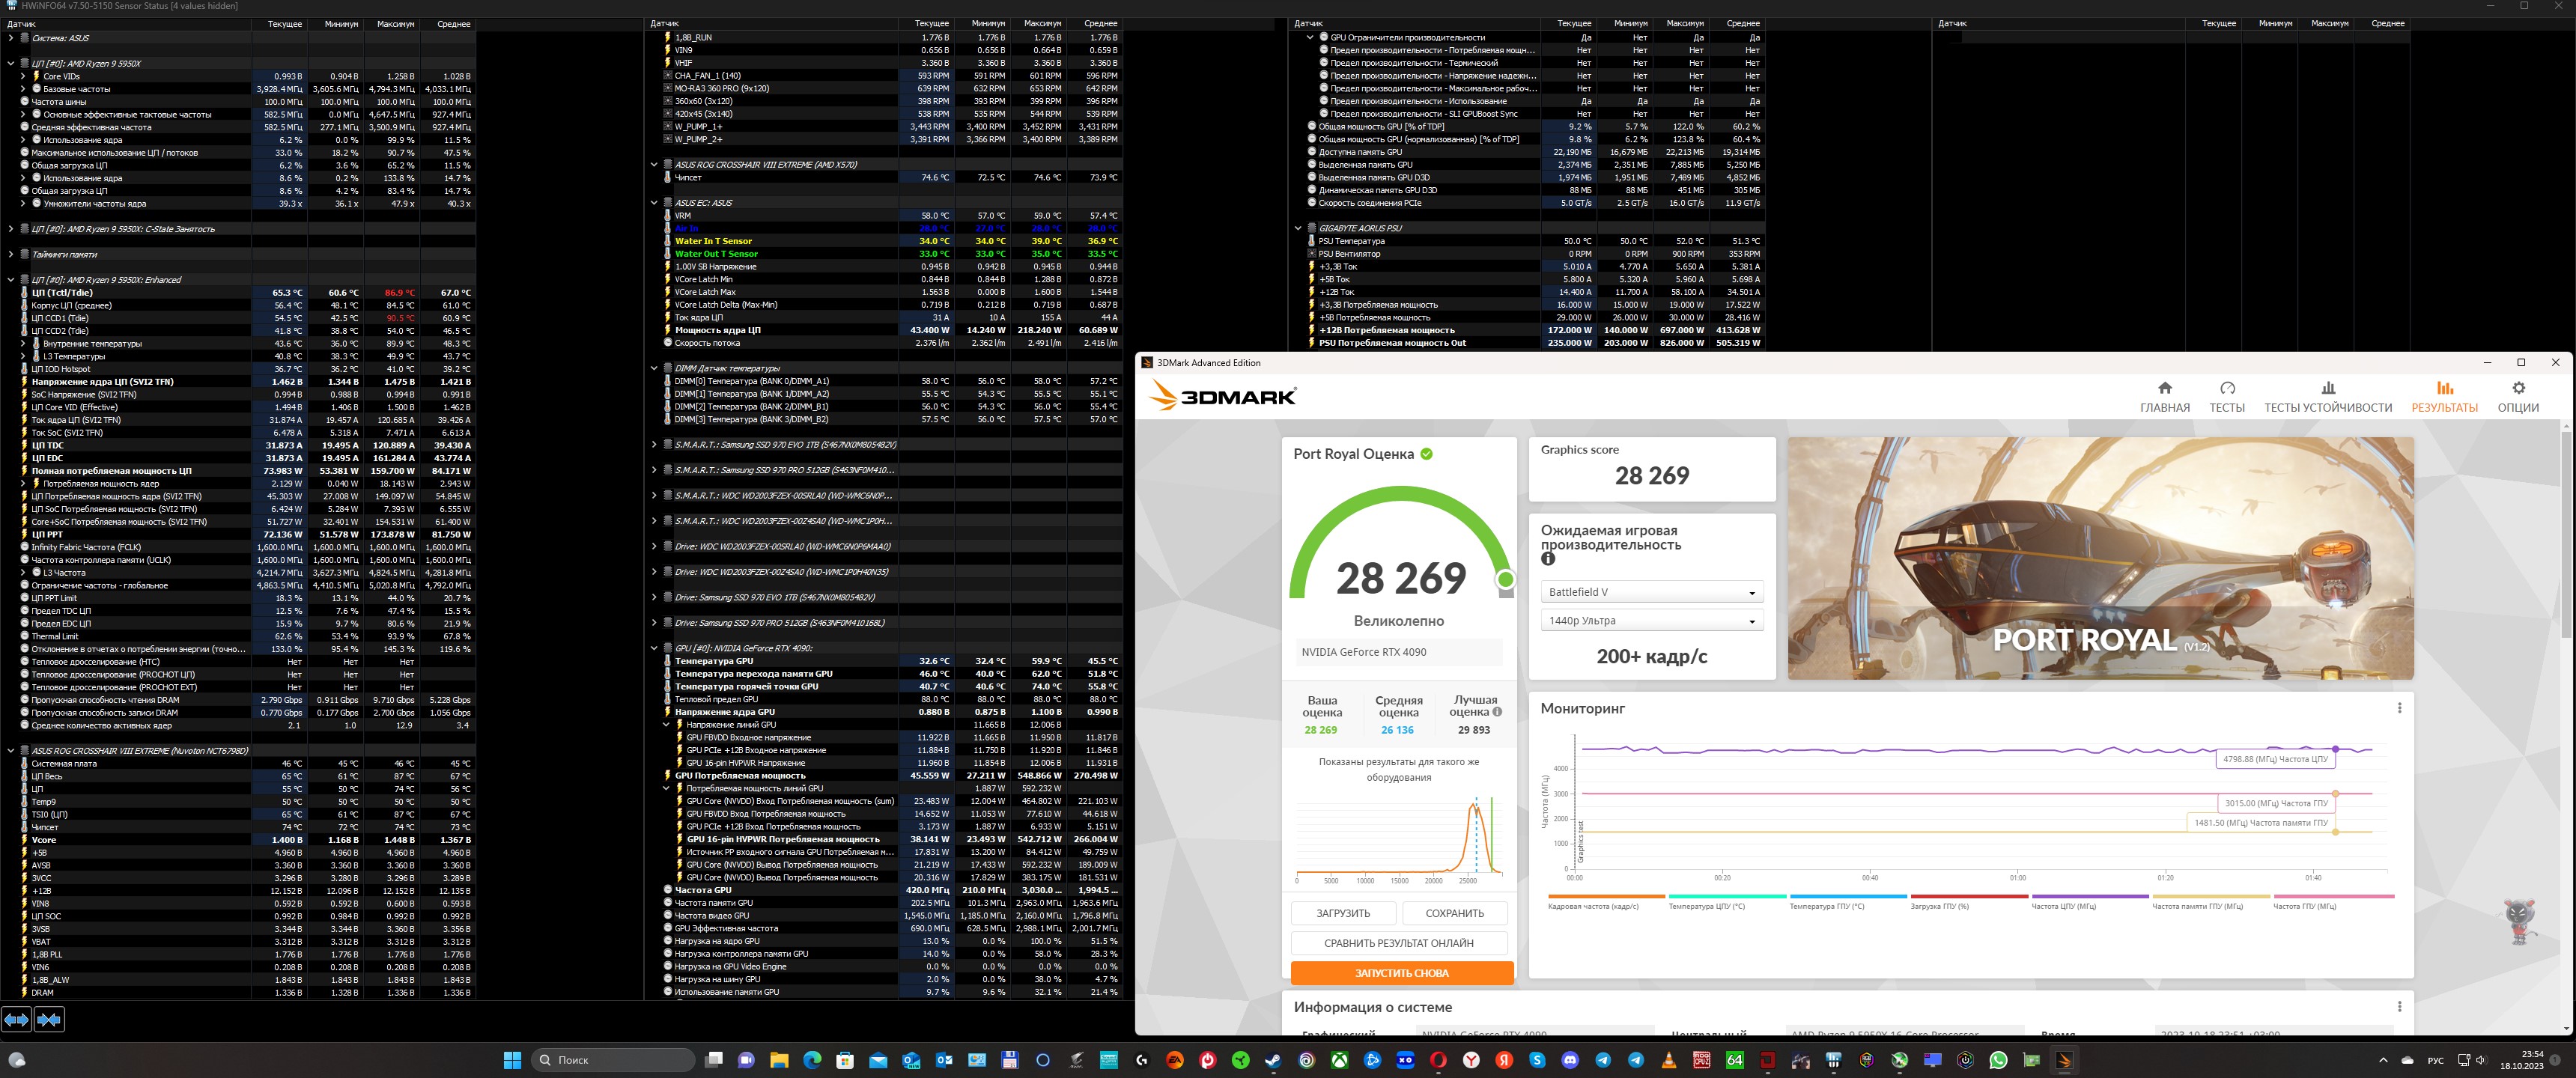Open the Battlefield V game dropdown
Viewport: 2576px width, 1078px height.
[1651, 592]
